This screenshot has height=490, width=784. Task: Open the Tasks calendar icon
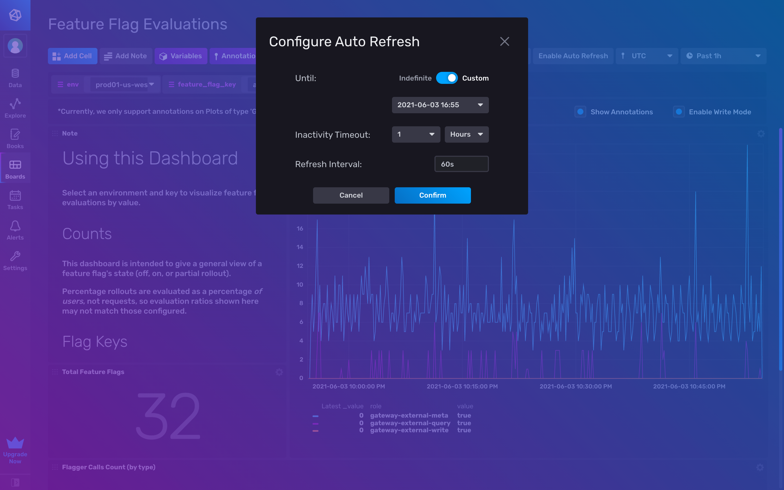pos(15,198)
